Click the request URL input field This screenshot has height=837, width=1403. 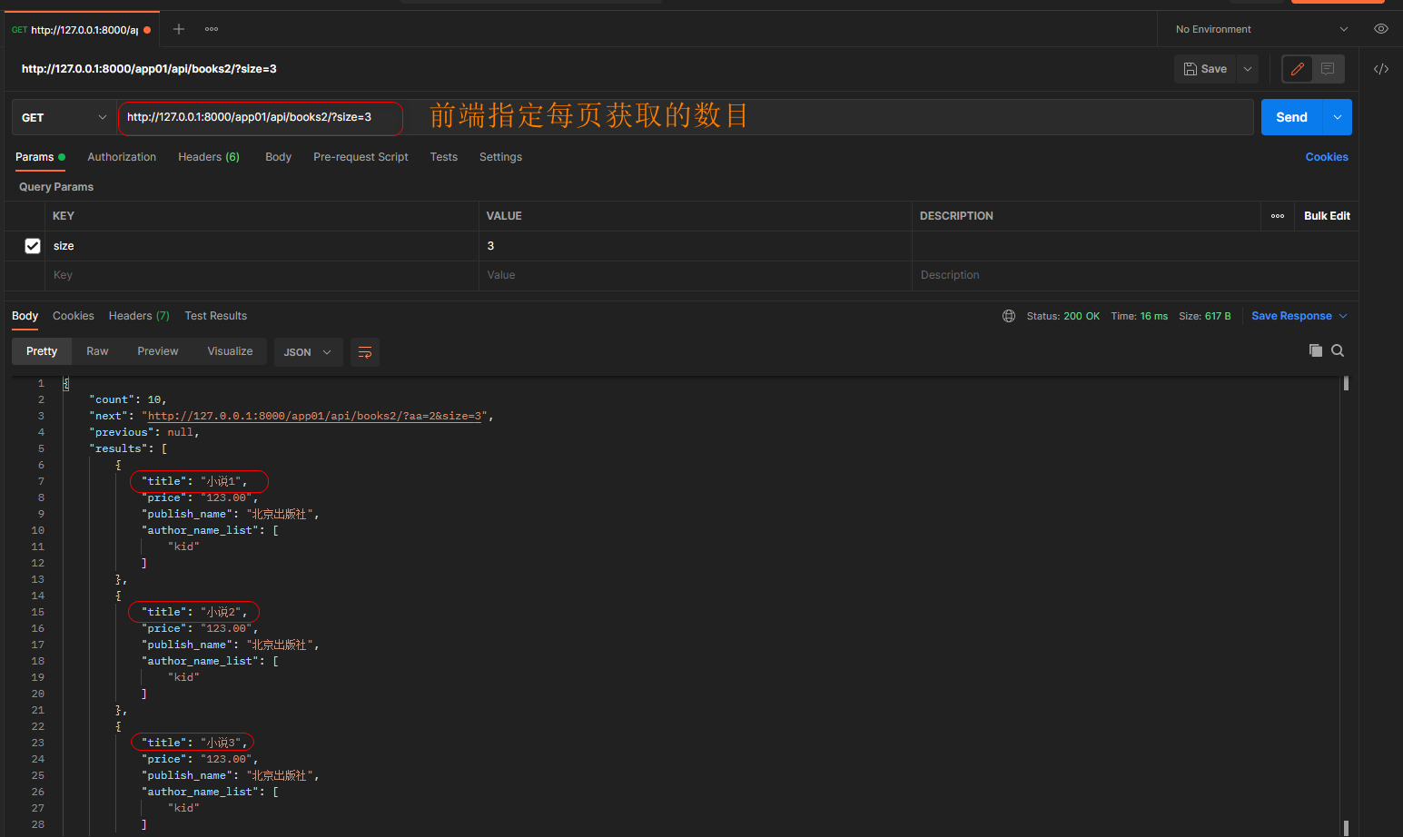click(686, 117)
